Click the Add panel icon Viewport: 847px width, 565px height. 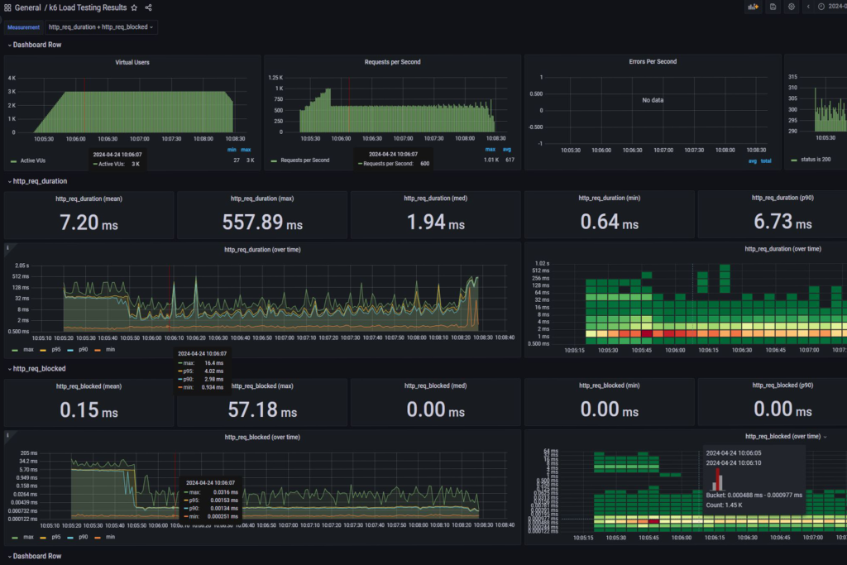coord(753,7)
